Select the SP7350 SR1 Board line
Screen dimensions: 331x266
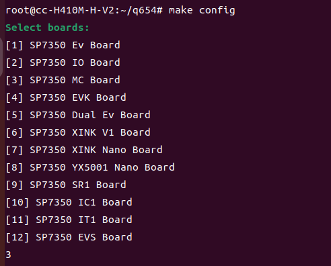click(x=66, y=185)
